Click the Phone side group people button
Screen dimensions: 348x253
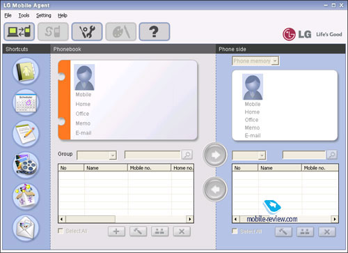click(x=305, y=232)
